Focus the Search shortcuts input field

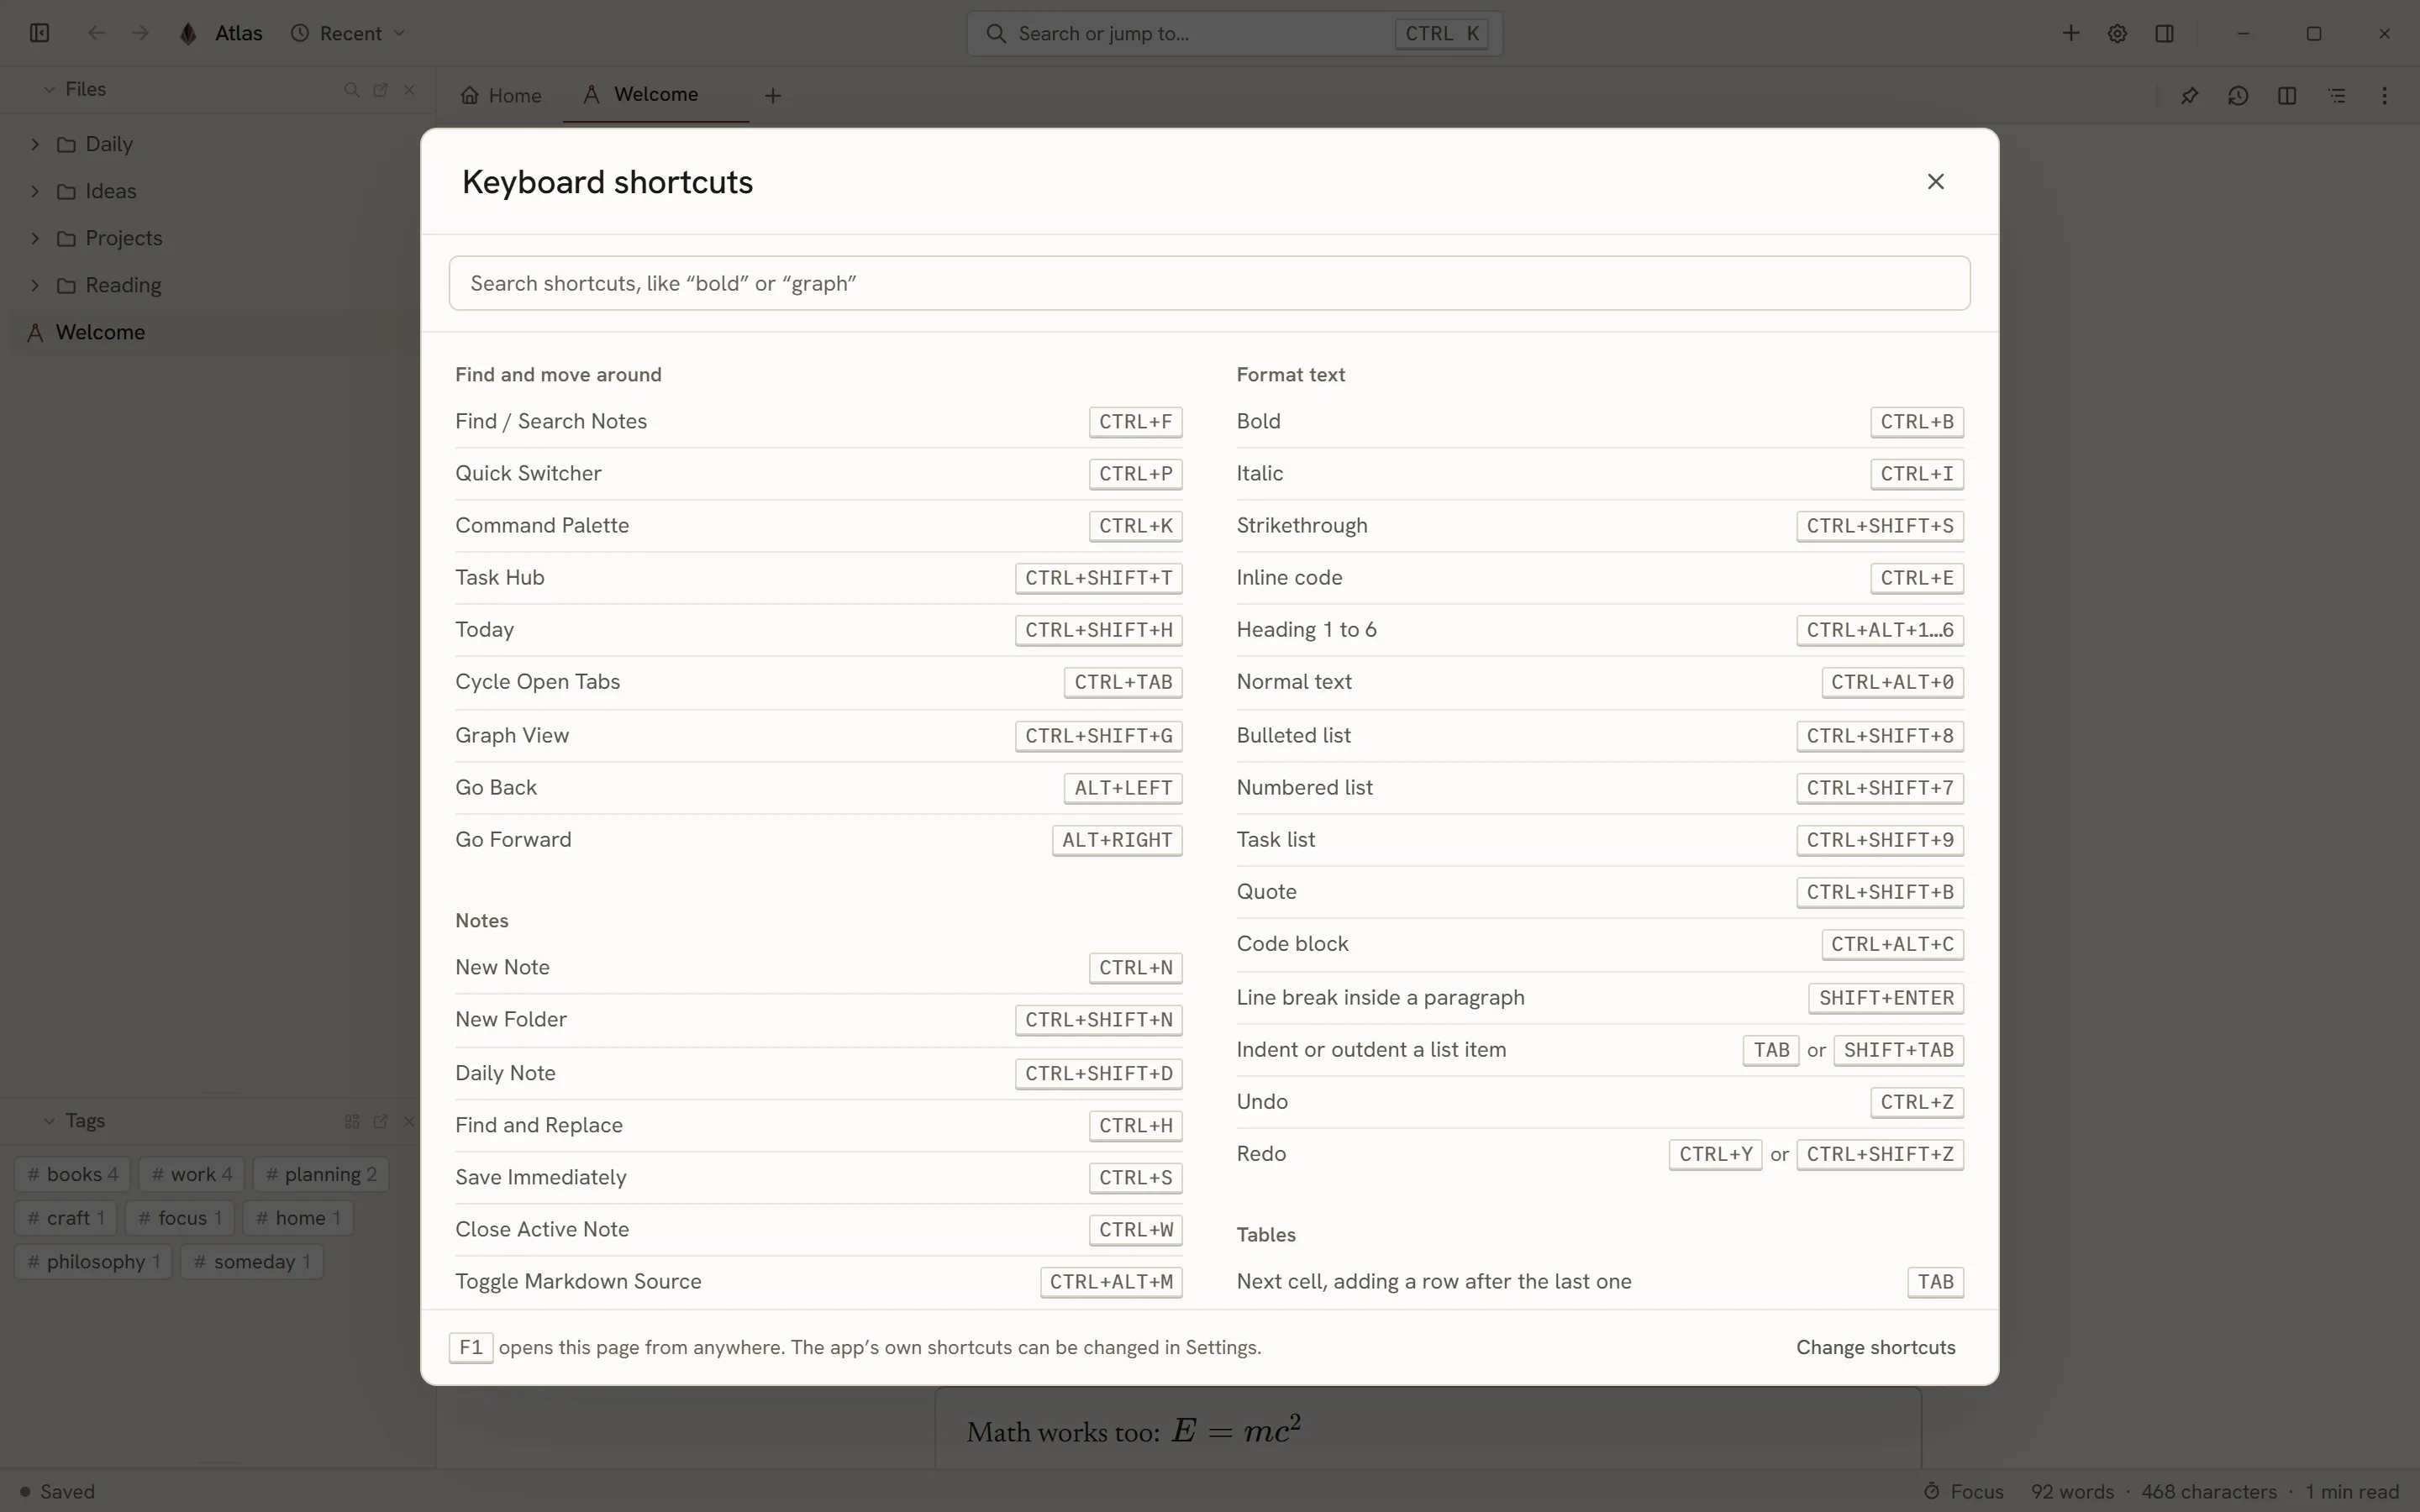[x=1209, y=283]
